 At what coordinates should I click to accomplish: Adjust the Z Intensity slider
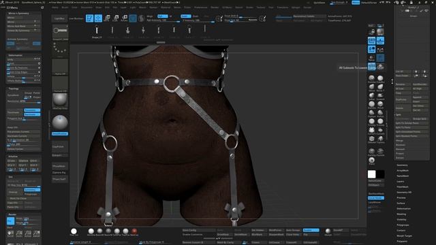[x=198, y=20]
